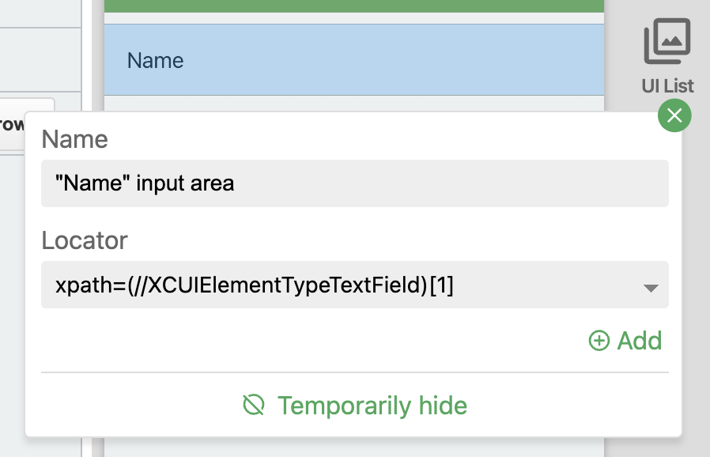Click the separator line above Temporarily hide
This screenshot has width=710, height=457.
[x=354, y=372]
